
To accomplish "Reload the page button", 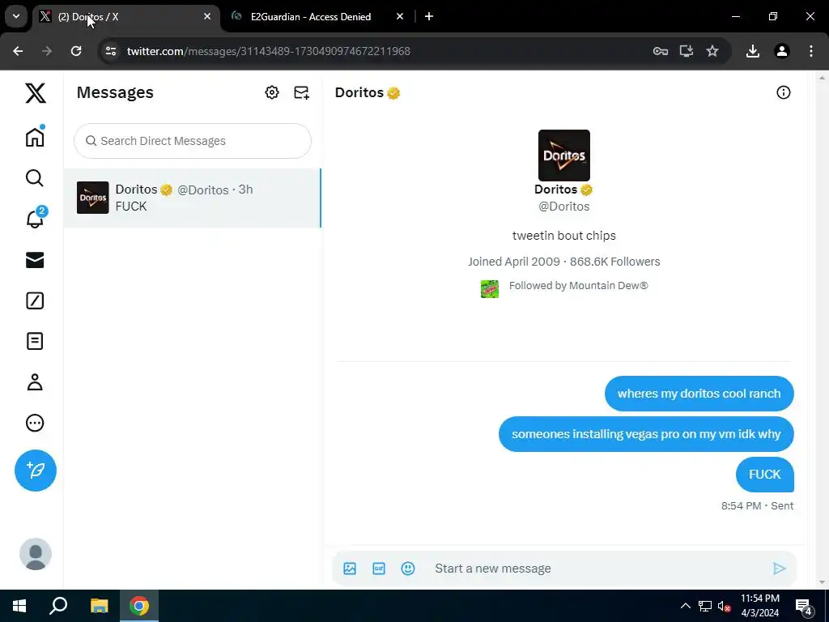I will [76, 51].
